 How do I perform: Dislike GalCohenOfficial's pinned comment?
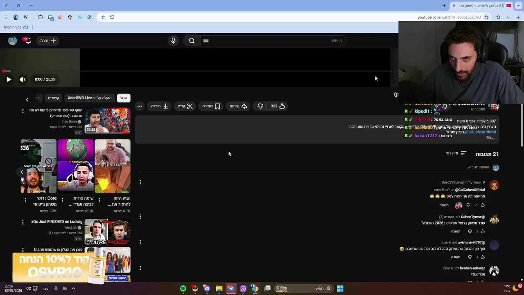click(x=468, y=205)
